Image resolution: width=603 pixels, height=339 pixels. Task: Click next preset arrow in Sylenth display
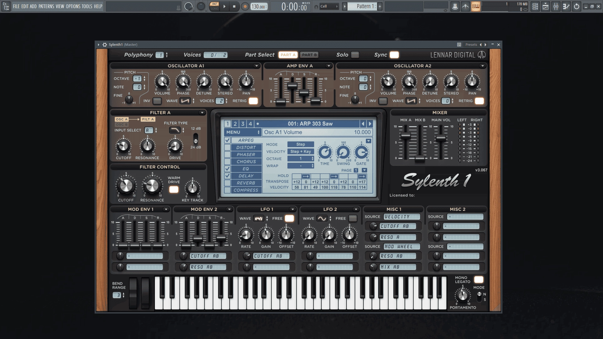[x=370, y=124]
